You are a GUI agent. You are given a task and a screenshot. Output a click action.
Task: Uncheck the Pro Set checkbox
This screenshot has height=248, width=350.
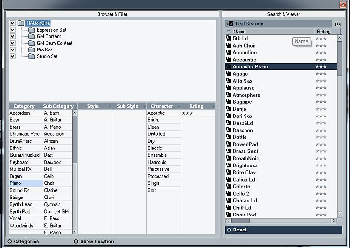tap(13, 50)
